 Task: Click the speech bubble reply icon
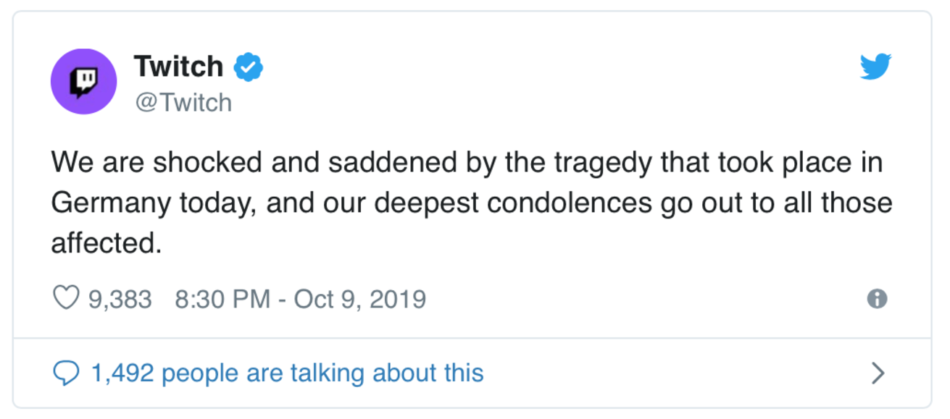67,373
